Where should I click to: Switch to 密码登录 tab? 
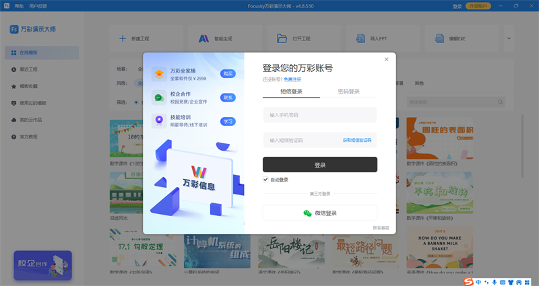pos(348,92)
